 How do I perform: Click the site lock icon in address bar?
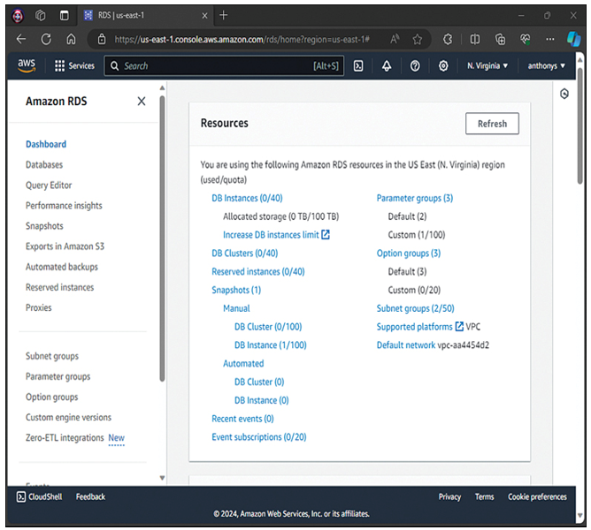click(x=102, y=39)
